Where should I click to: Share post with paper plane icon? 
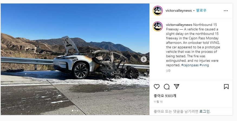point(177,87)
